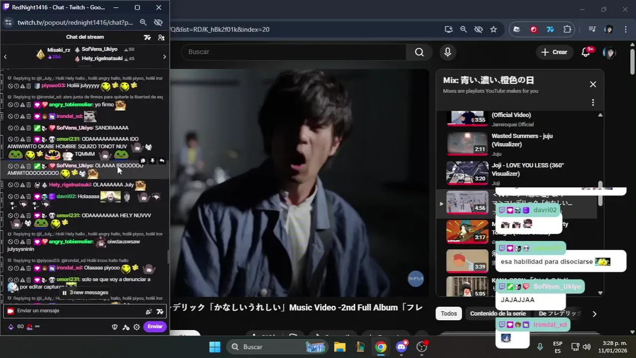636x358 pixels.
Task: Select the 'De フレデリック' filter chip
Action: coord(560,313)
